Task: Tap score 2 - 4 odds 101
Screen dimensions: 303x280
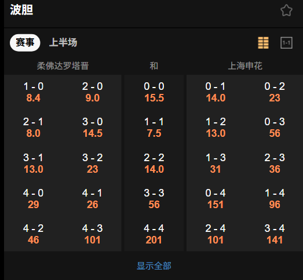Action: [216, 234]
